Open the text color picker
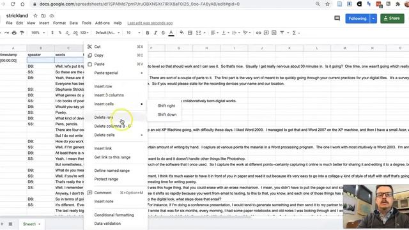Screen dimensions: 409x230 click(171, 33)
